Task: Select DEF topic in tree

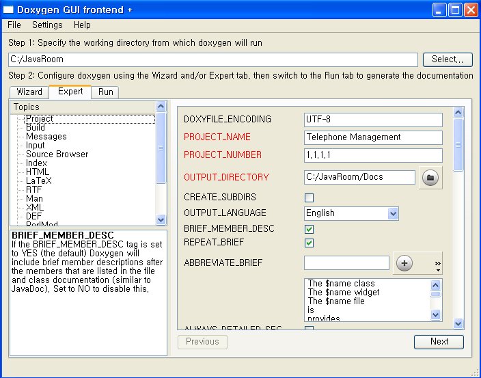Action: click(x=33, y=216)
